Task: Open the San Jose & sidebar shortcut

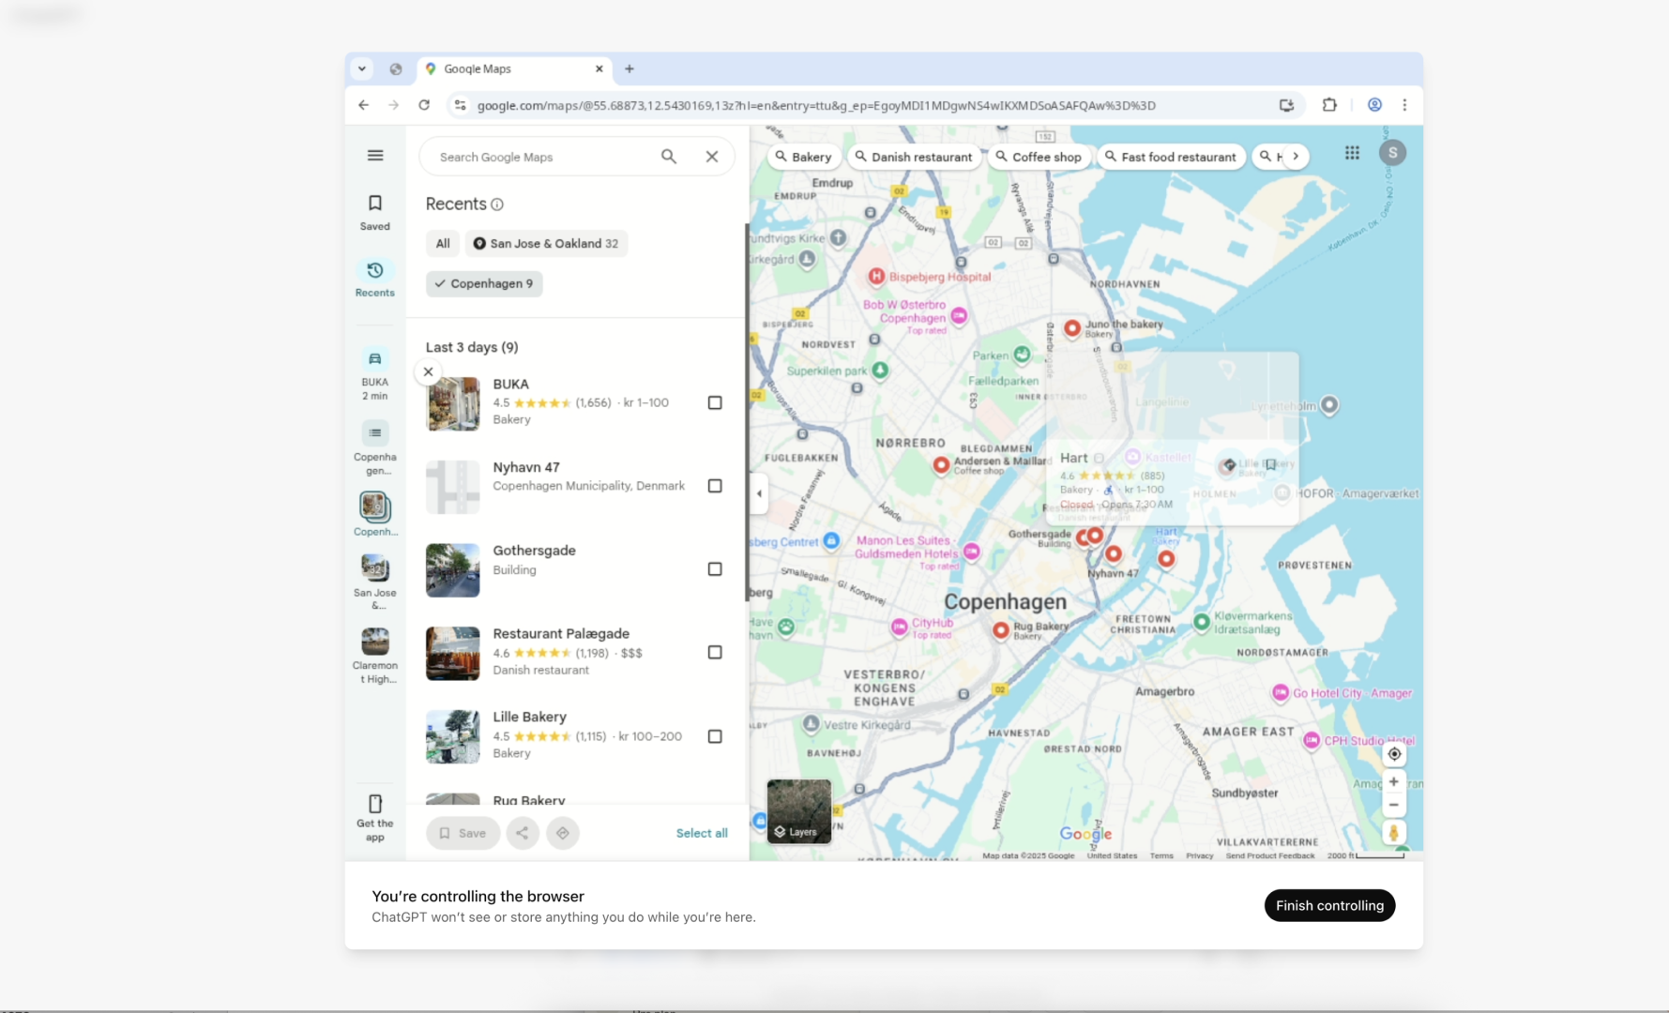Action: coord(375,581)
